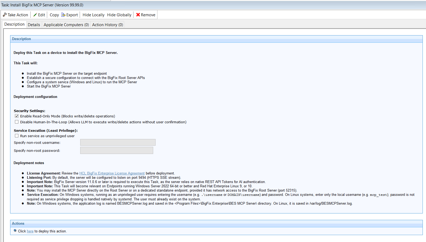The image size is (426, 242).
Task: Click the Actions section header
Action: (x=216, y=224)
